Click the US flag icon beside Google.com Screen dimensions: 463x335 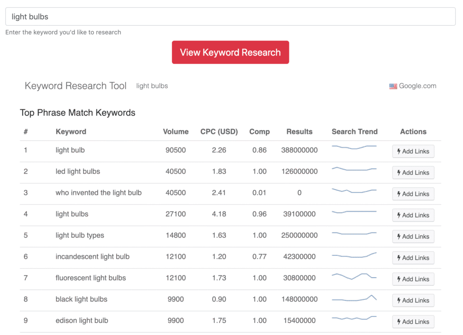point(393,86)
